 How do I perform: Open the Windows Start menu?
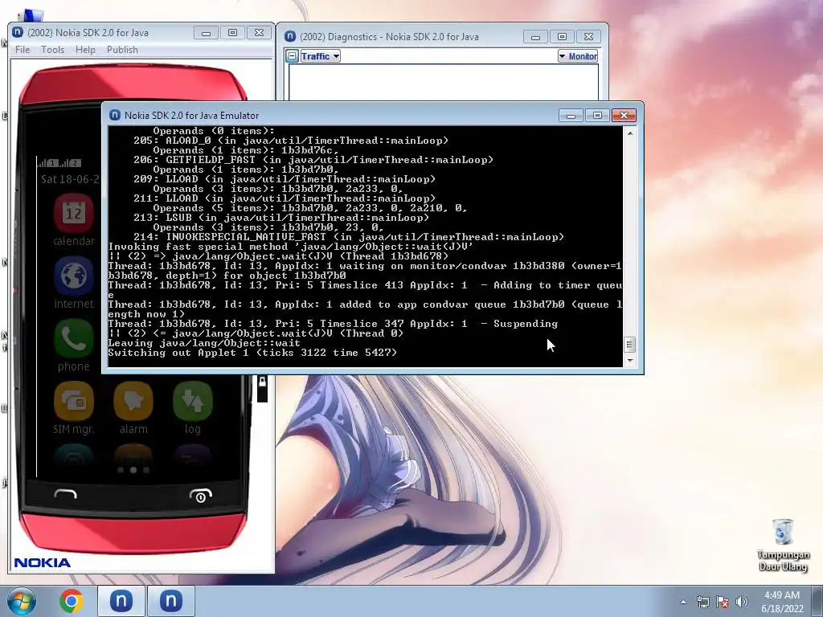pyautogui.click(x=22, y=601)
